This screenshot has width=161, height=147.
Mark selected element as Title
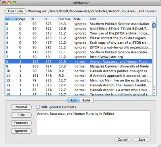(x=21, y=115)
